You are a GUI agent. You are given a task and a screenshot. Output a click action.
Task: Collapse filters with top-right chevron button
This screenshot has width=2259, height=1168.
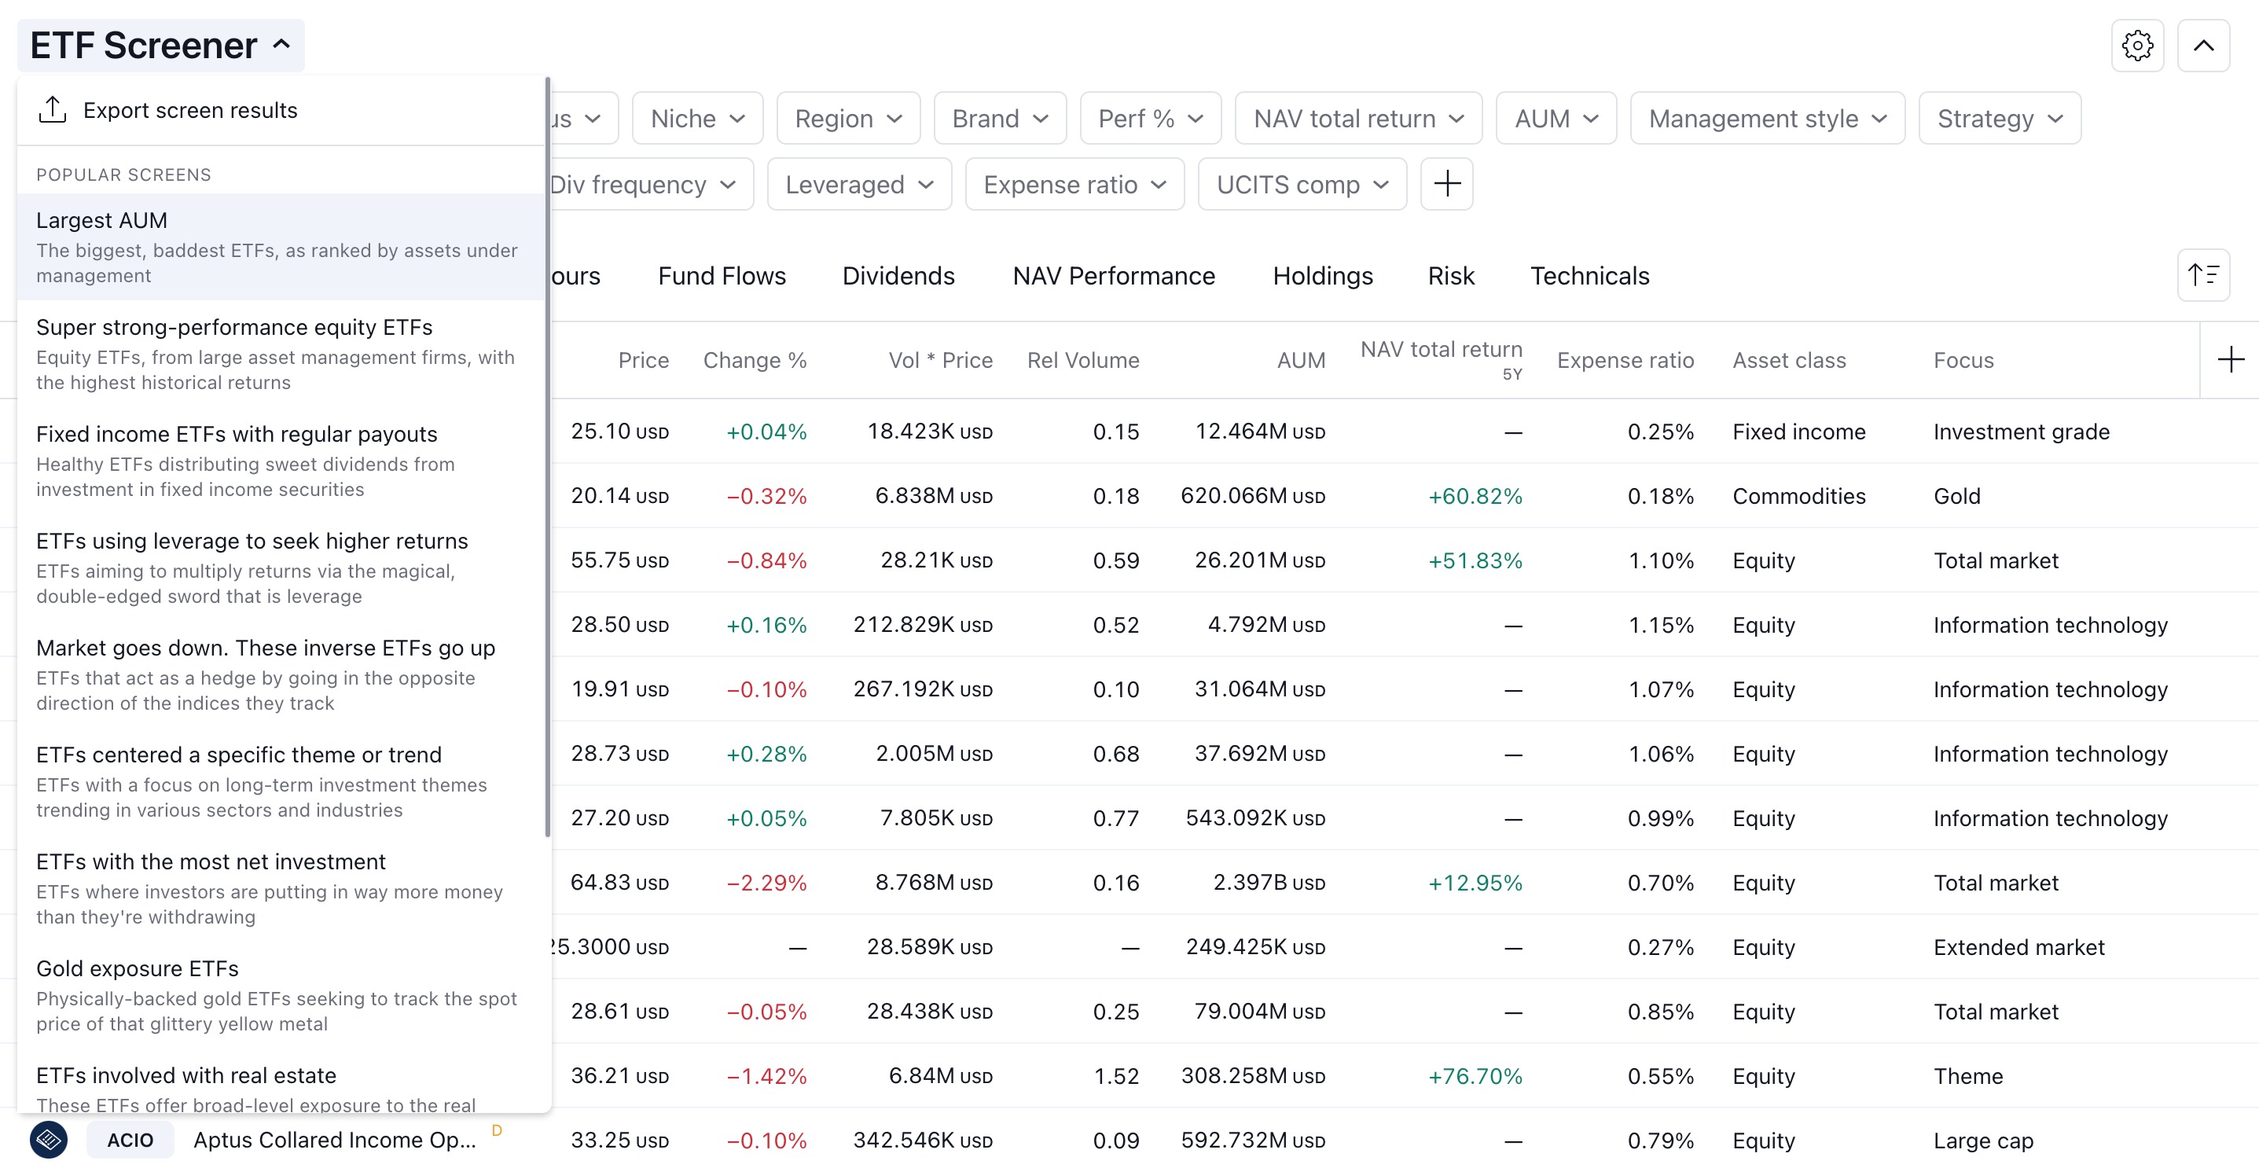click(2203, 46)
